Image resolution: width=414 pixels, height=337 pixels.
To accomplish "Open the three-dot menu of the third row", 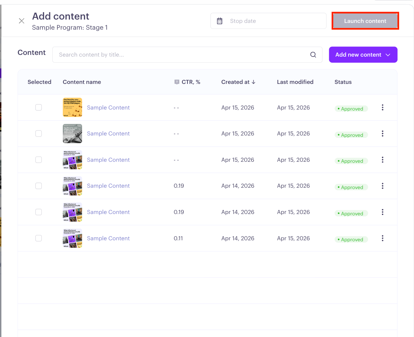I will [383, 160].
